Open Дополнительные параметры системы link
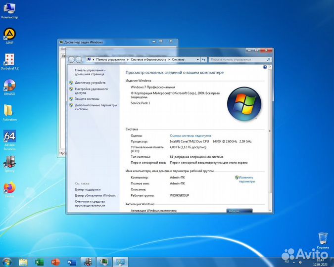Screen dimensions: 334x267 point(96,107)
